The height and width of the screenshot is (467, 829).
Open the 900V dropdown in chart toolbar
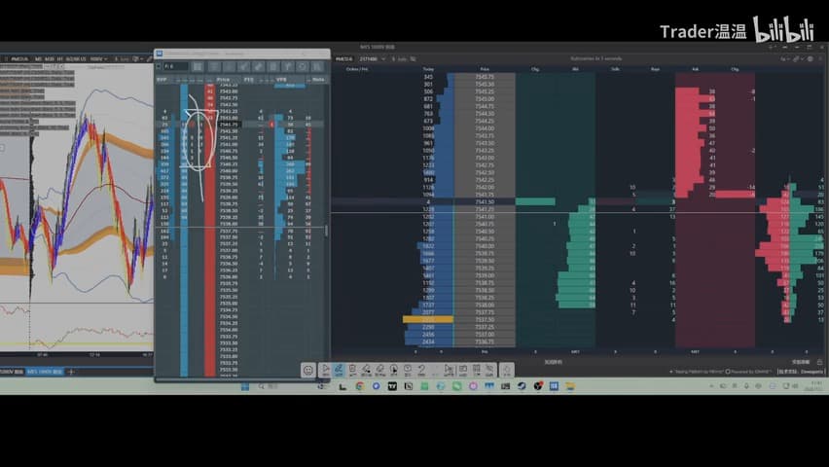click(x=98, y=58)
